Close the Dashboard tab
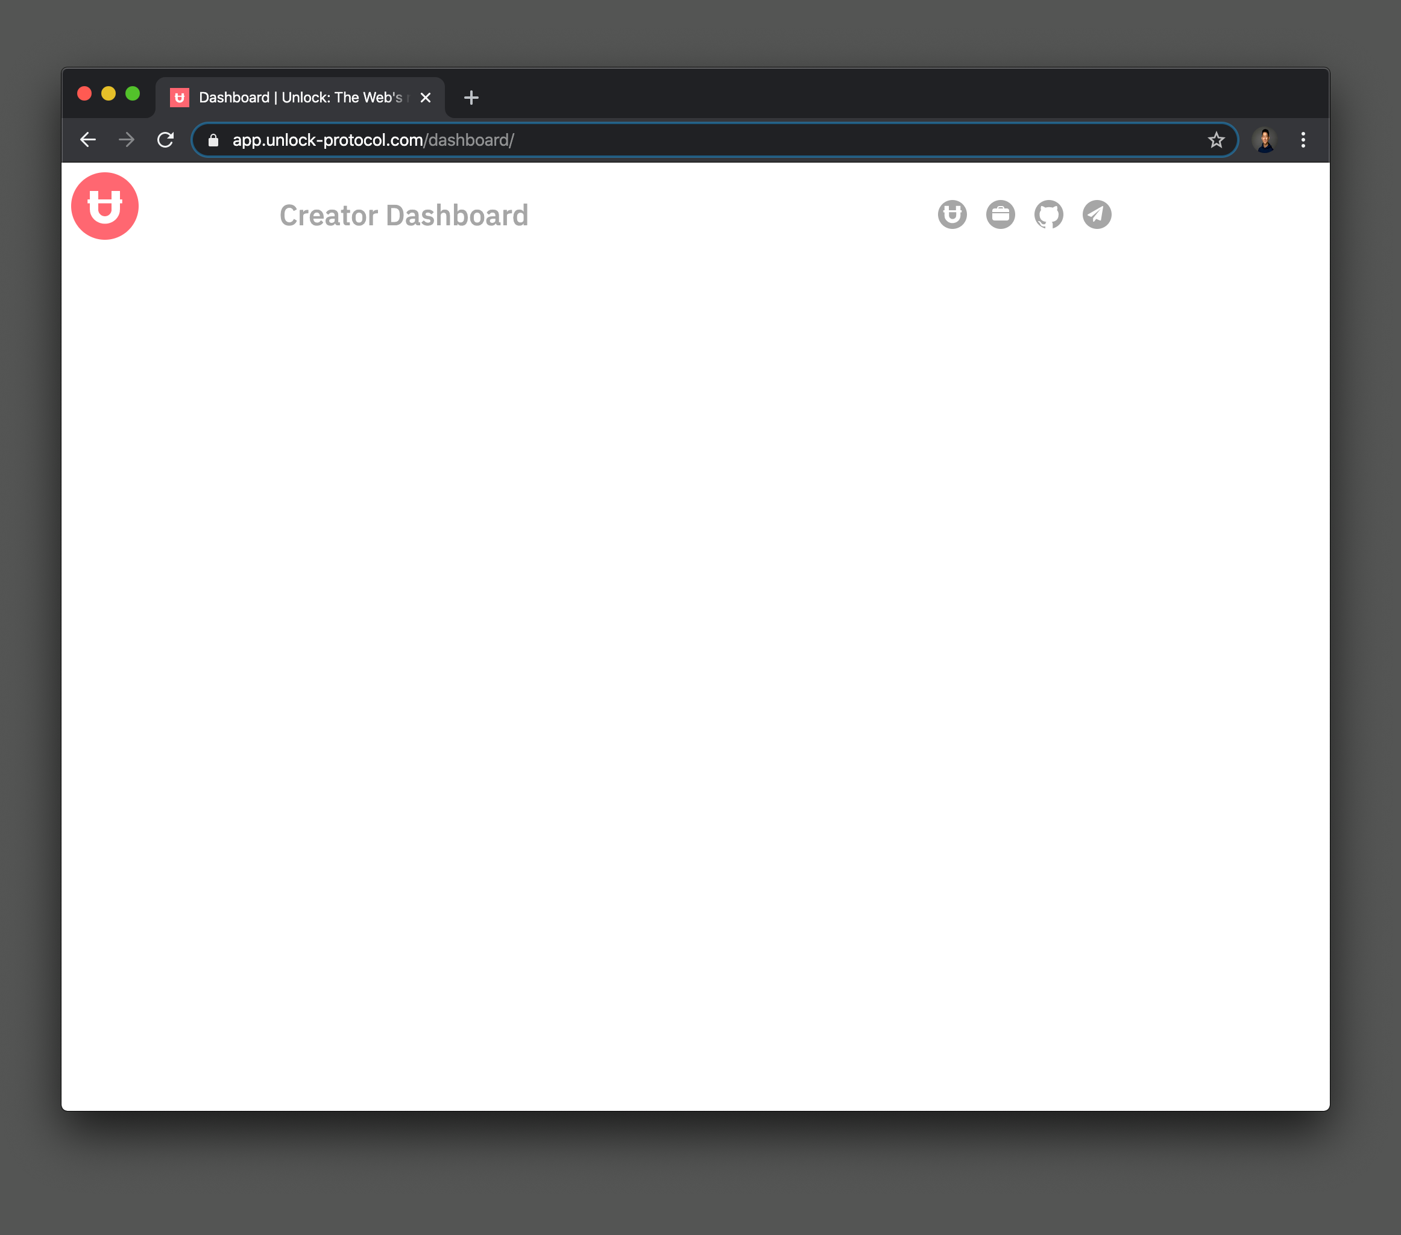 coord(426,97)
